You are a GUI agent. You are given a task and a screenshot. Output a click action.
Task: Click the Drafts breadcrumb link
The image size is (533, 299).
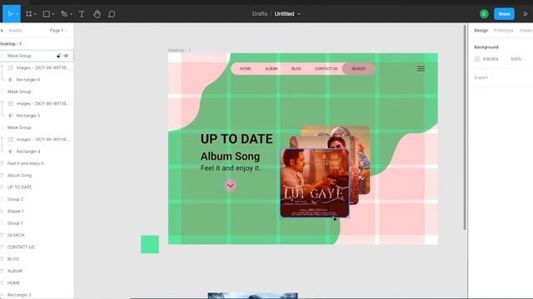coord(260,14)
